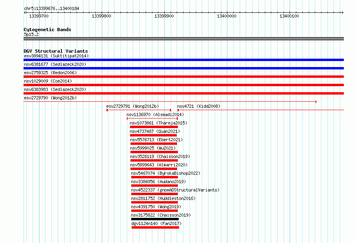Screen dimensions: 355x243
Task: Click the red bar under nsv5899643
Action: click(x=154, y=169)
